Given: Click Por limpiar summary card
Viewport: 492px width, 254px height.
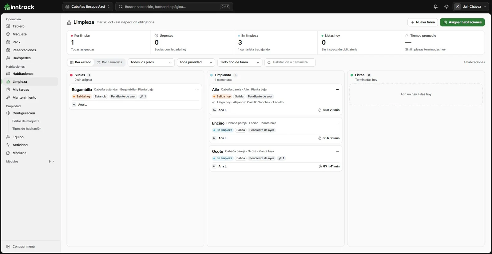Looking at the screenshot, I should click(x=109, y=42).
